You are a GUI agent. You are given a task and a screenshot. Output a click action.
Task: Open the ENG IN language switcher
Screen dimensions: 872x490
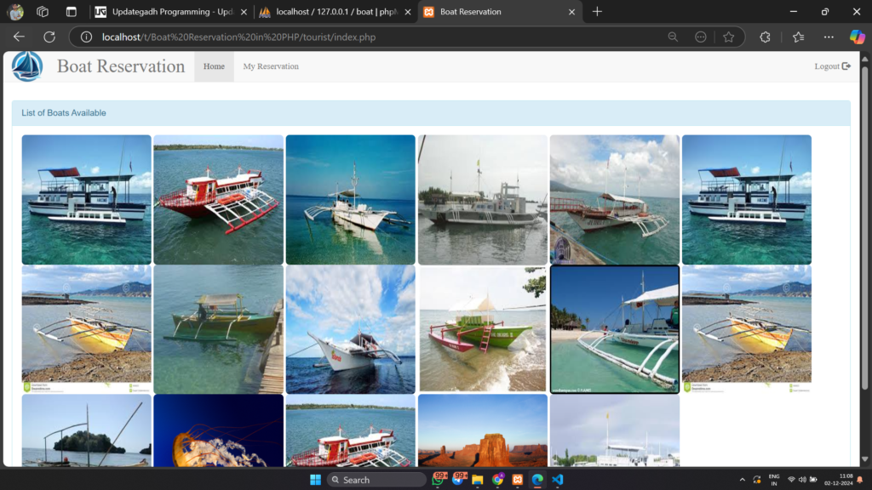point(773,480)
